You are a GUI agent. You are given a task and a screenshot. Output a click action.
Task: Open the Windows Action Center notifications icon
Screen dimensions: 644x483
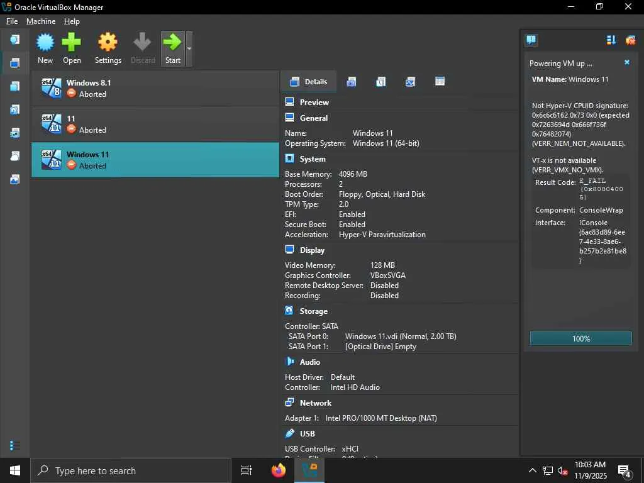pos(625,471)
